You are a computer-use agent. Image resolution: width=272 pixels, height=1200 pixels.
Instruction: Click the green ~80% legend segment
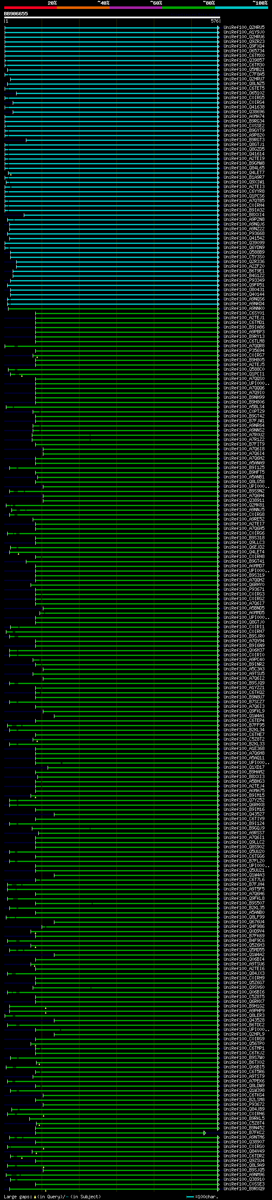click(x=189, y=8)
